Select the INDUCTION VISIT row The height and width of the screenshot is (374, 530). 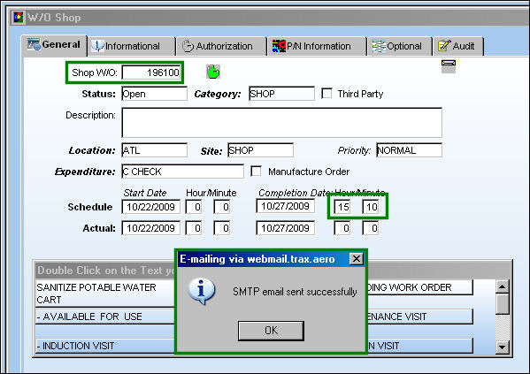(105, 346)
